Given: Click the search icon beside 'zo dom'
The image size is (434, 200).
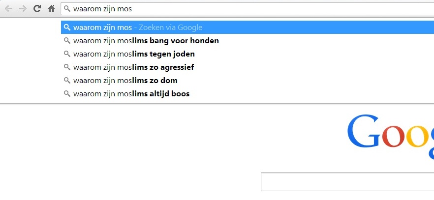Looking at the screenshot, I should (67, 81).
